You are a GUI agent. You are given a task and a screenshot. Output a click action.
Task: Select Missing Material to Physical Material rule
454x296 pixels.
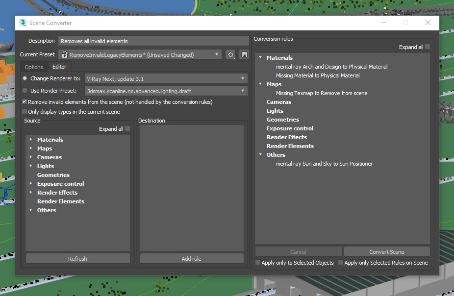coord(318,75)
